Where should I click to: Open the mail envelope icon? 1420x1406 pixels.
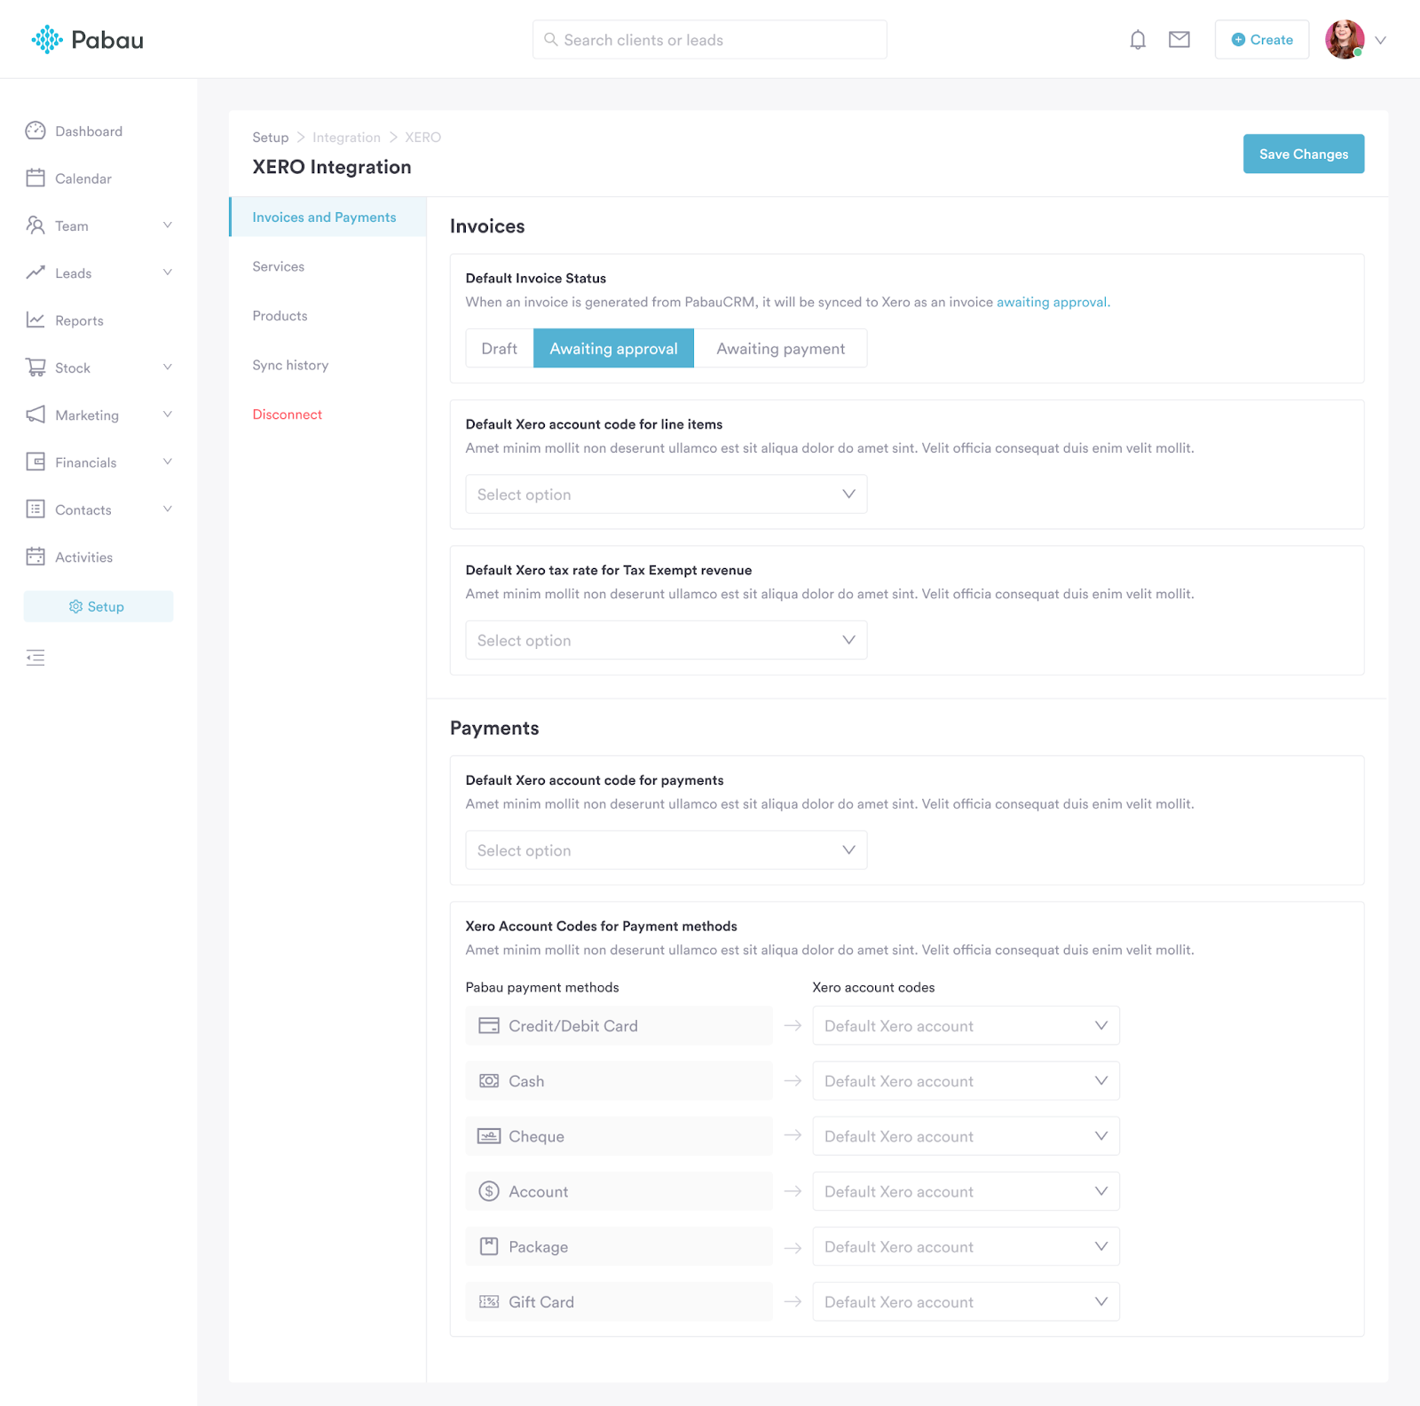coord(1179,39)
